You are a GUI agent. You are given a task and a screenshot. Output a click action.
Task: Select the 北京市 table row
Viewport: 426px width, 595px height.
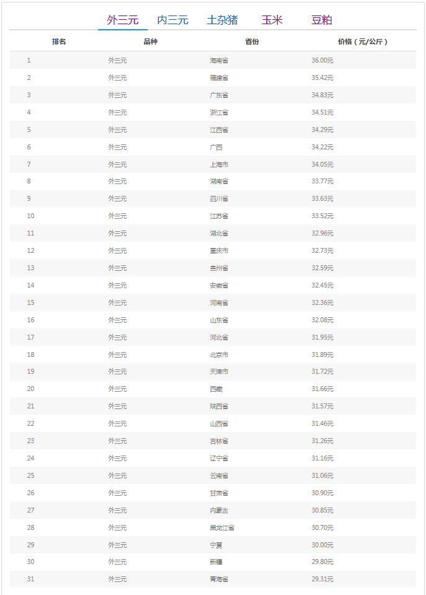pos(213,354)
